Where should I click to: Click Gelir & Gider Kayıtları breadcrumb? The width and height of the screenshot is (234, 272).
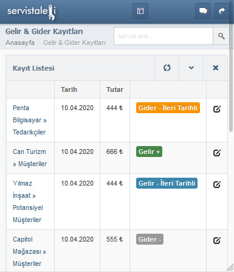74,43
